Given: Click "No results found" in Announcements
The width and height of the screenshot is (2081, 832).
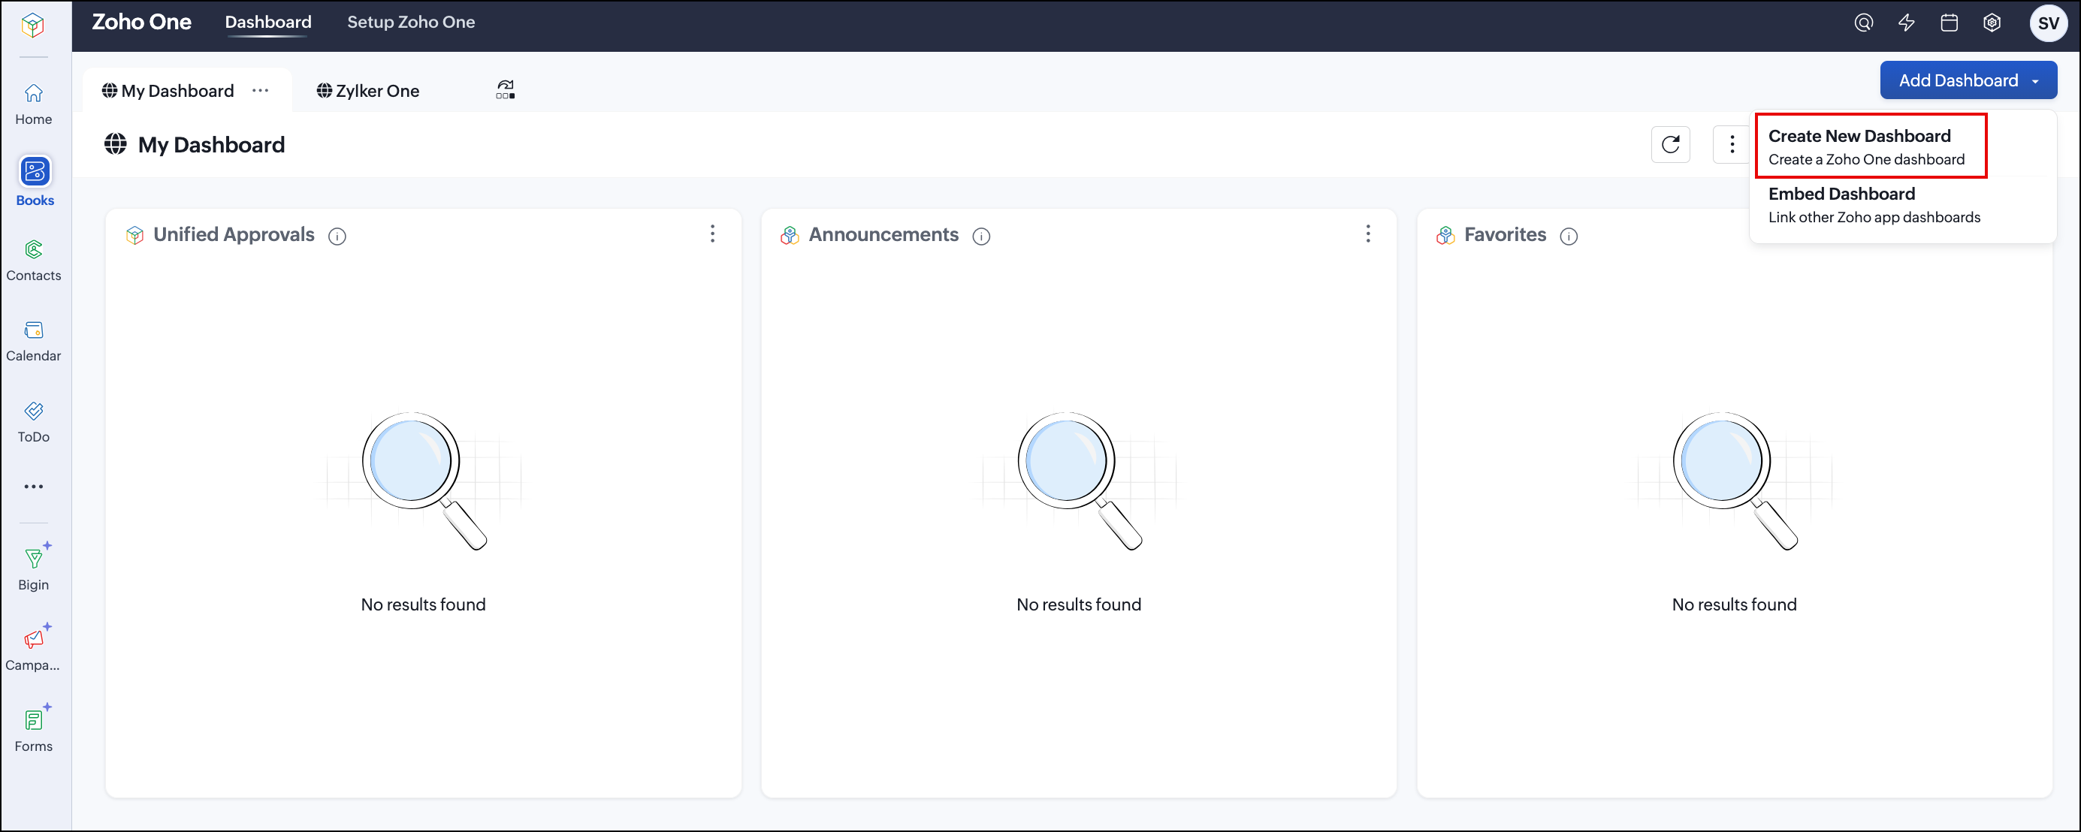Looking at the screenshot, I should tap(1079, 604).
